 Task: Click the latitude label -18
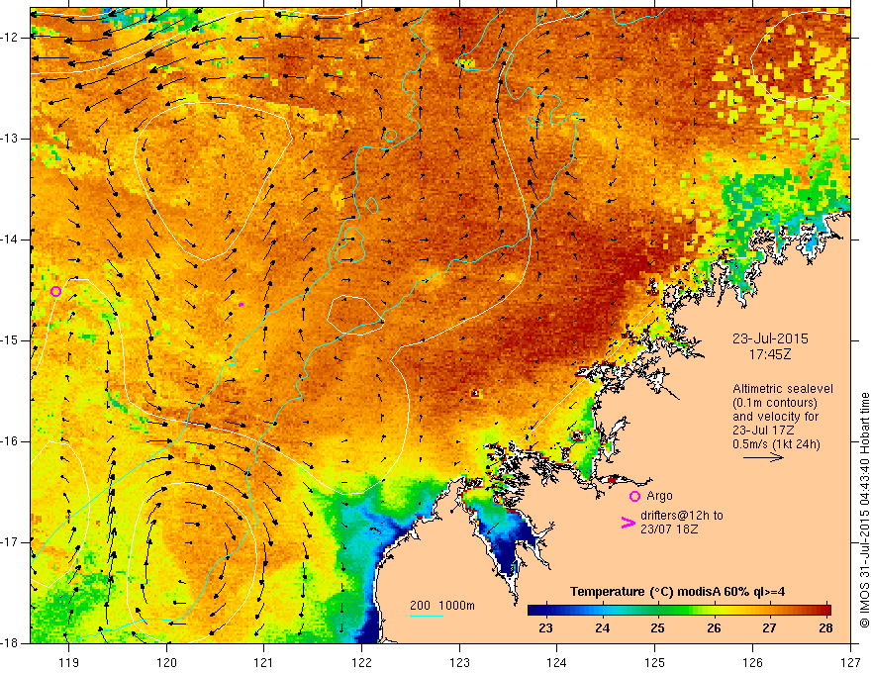click(x=11, y=643)
